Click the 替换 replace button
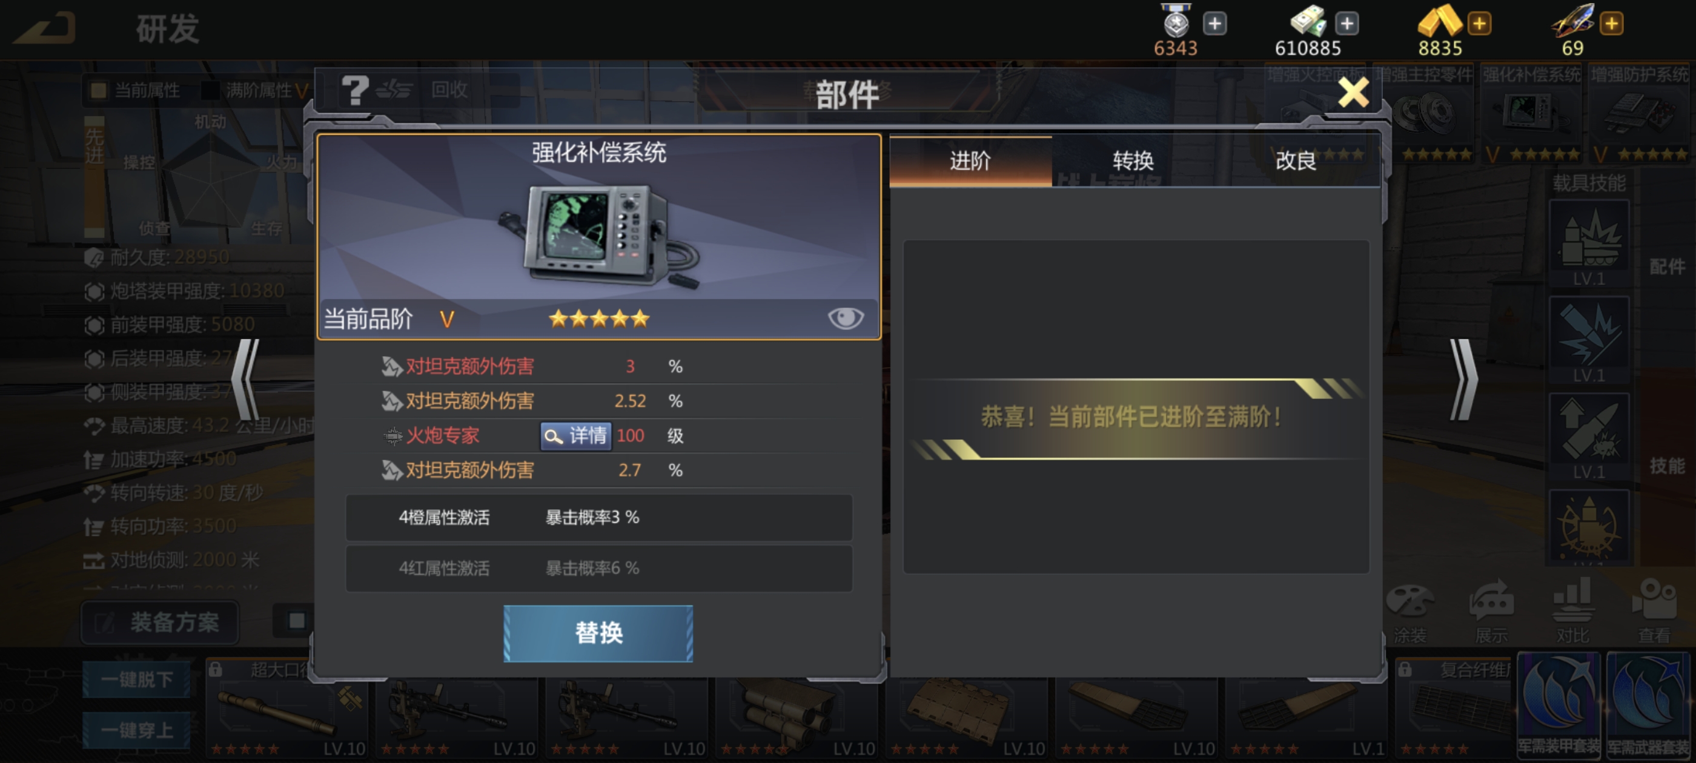The image size is (1696, 763). coord(598,633)
